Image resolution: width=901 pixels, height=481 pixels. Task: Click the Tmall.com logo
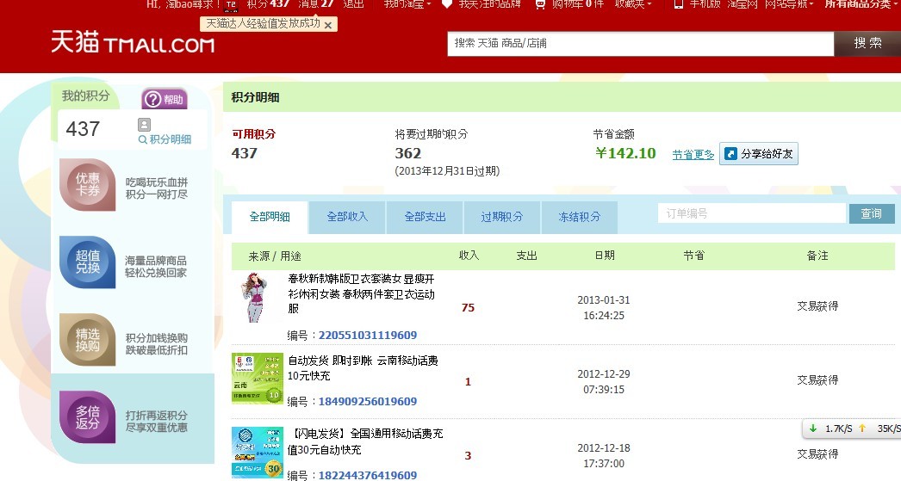click(133, 42)
